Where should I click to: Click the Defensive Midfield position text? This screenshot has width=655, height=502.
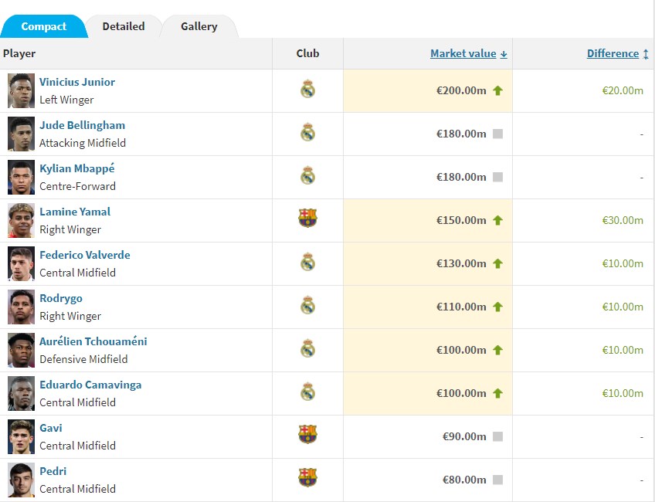(83, 359)
